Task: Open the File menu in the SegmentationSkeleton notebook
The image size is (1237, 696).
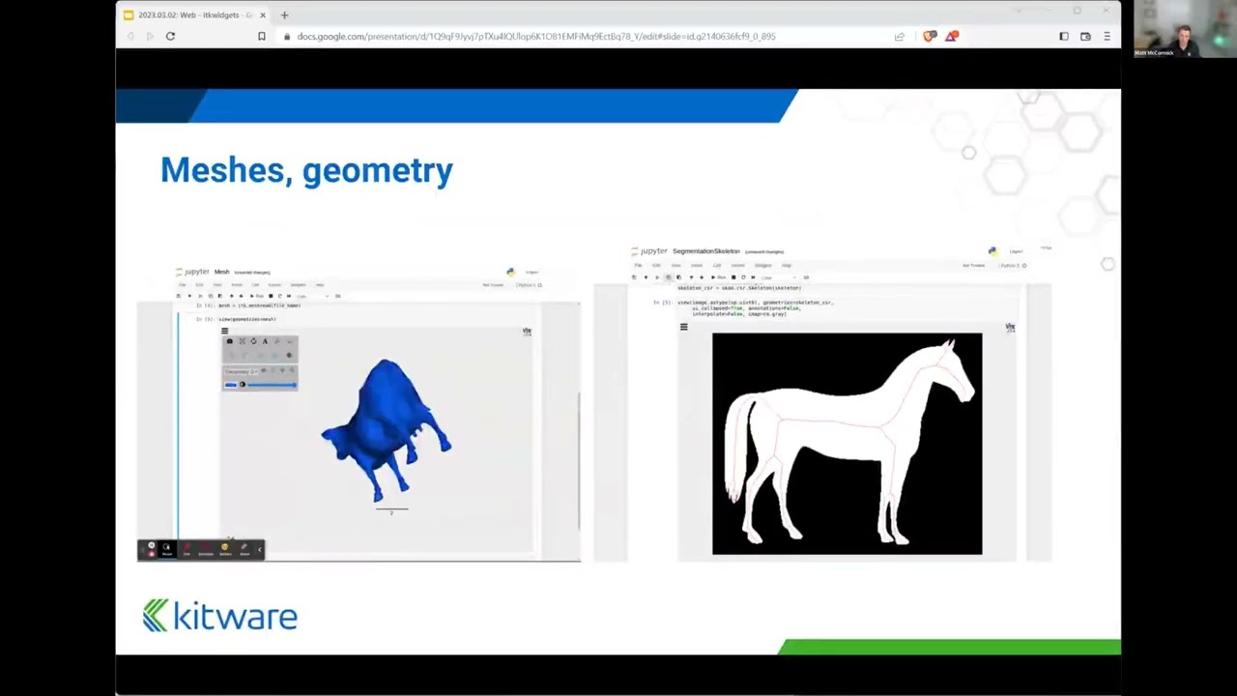Action: [638, 265]
